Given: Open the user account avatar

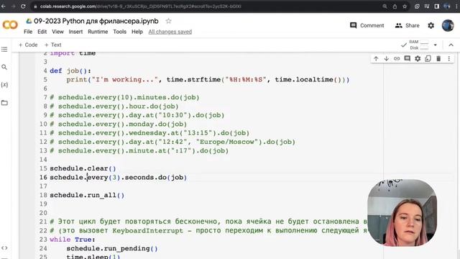Looking at the screenshot, I should pyautogui.click(x=448, y=26).
